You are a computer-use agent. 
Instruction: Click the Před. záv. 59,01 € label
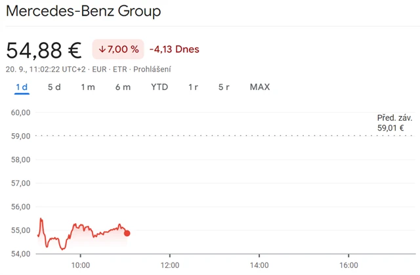point(394,123)
